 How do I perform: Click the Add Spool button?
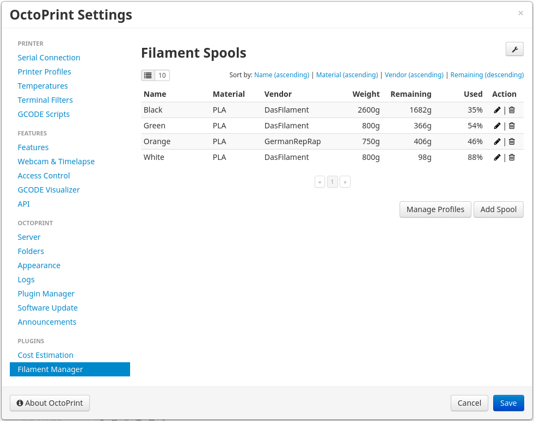pyautogui.click(x=498, y=209)
